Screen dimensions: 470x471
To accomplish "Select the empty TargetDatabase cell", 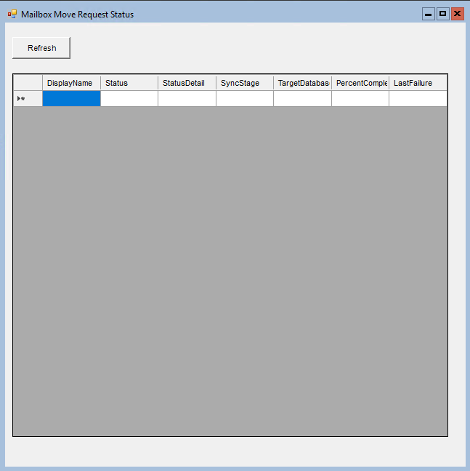I will point(303,99).
